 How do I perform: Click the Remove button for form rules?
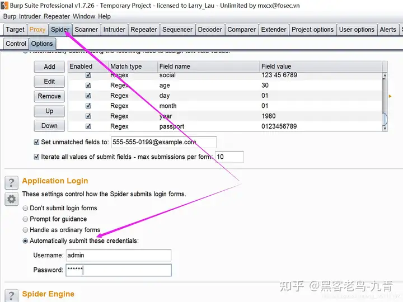(x=49, y=96)
